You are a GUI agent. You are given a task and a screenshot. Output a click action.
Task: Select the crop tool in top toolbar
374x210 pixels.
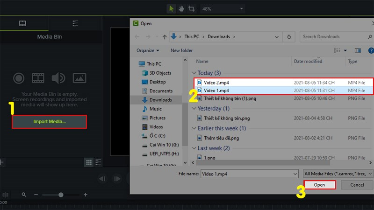point(192,8)
